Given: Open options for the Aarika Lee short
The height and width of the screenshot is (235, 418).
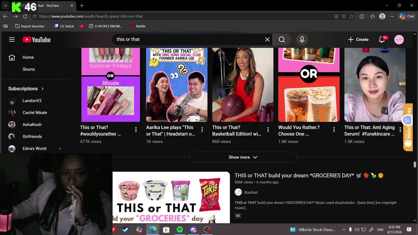Looking at the screenshot, I should pos(202,130).
